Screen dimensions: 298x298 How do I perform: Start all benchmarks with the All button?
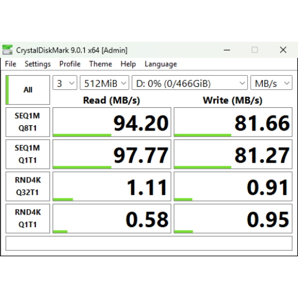coord(27,90)
